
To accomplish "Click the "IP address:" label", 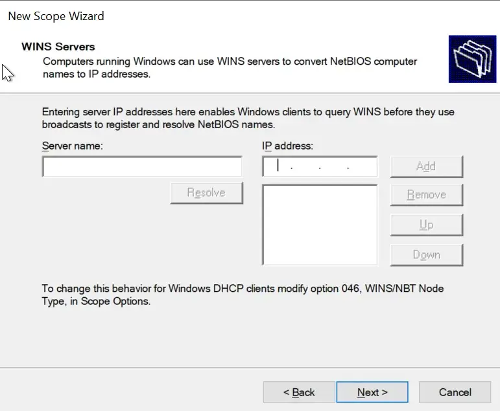I will (288, 146).
